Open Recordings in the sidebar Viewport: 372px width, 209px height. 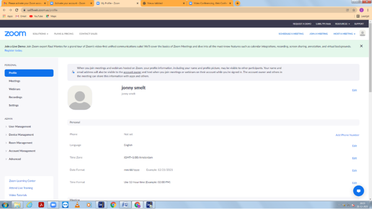point(15,97)
